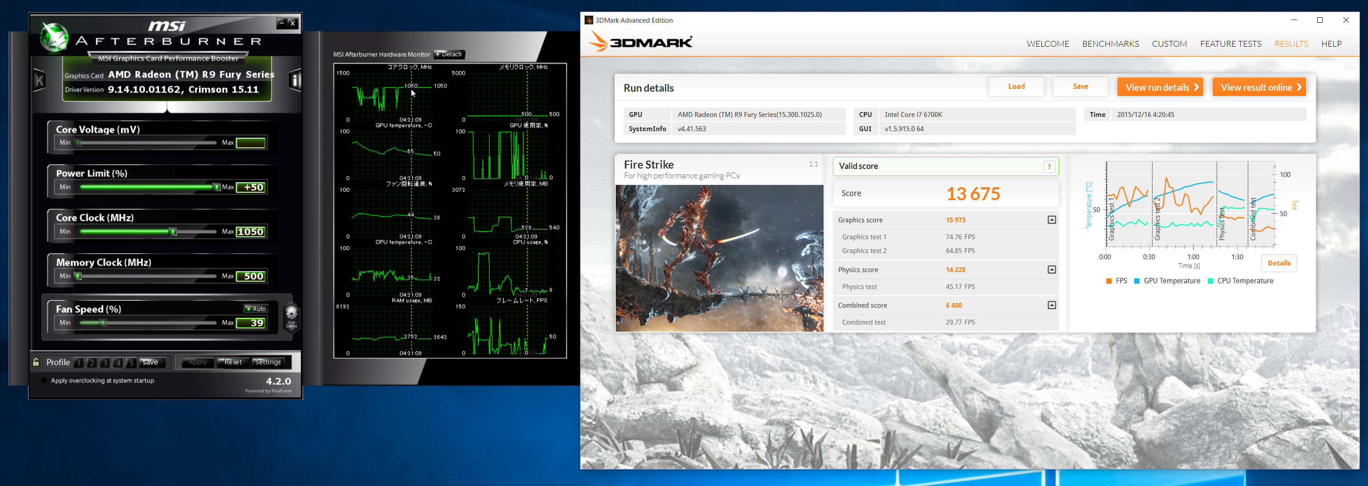
Task: Toggle Auto fan speed mode
Action: coord(256,309)
